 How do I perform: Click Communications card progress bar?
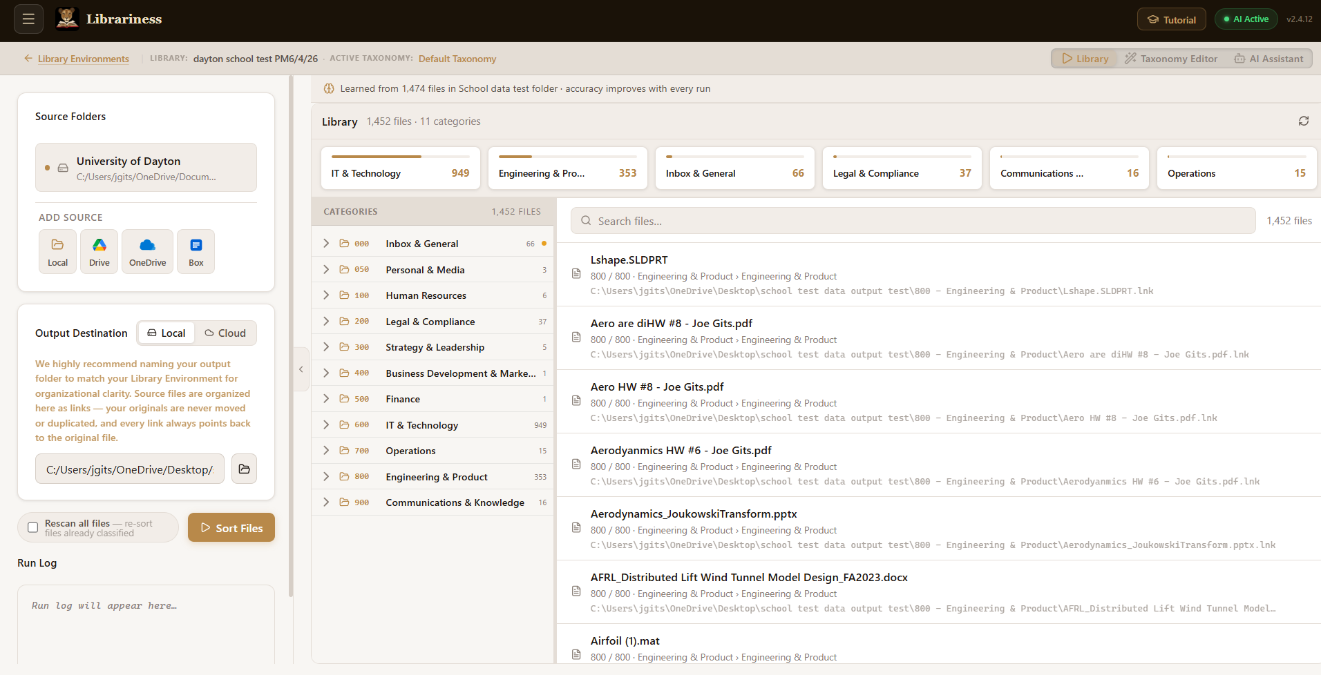1070,157
